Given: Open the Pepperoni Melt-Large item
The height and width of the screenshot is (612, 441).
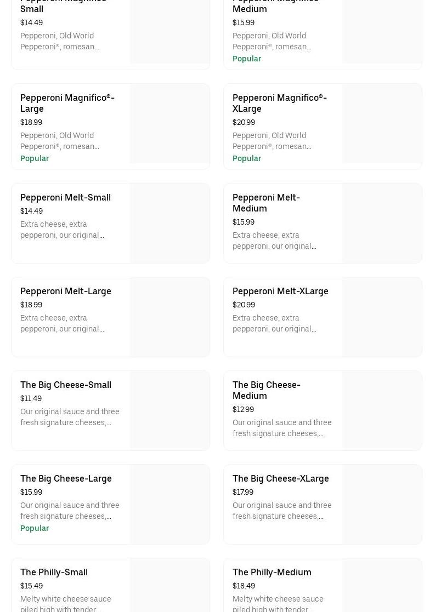Looking at the screenshot, I should [x=66, y=291].
